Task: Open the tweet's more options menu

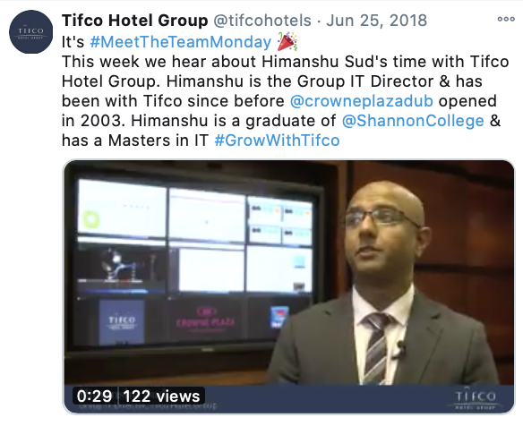Action: tap(506, 19)
